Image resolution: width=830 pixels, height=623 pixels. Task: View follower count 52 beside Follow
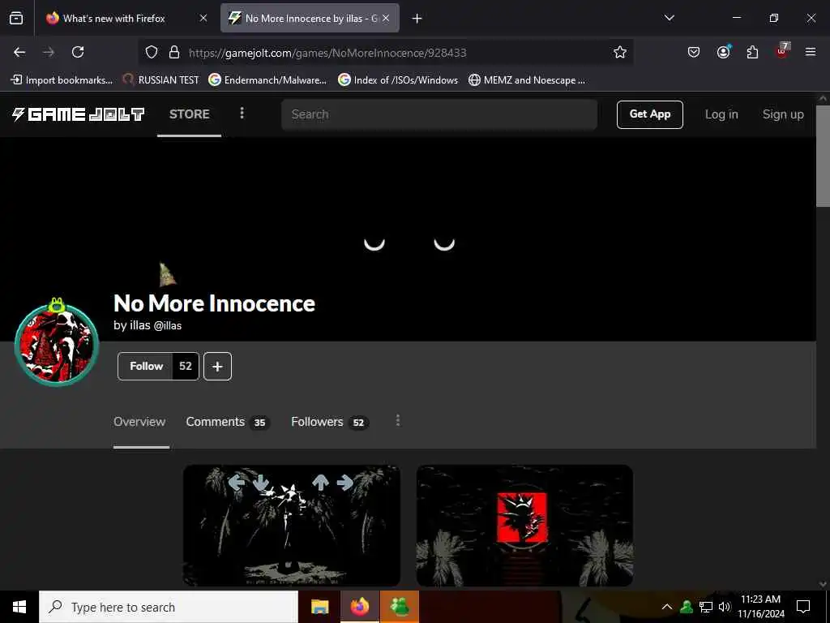click(x=186, y=366)
